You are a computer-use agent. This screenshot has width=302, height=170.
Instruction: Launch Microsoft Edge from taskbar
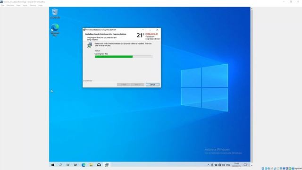(x=84, y=165)
